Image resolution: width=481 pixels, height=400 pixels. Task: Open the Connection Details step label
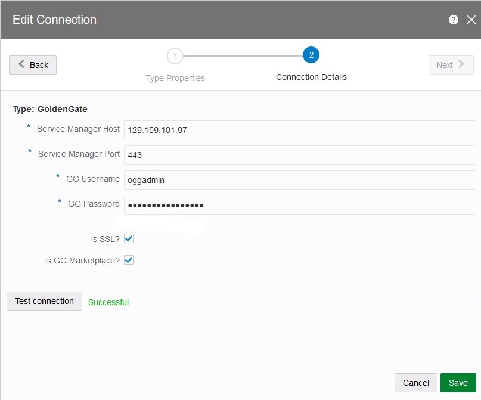[x=311, y=77]
